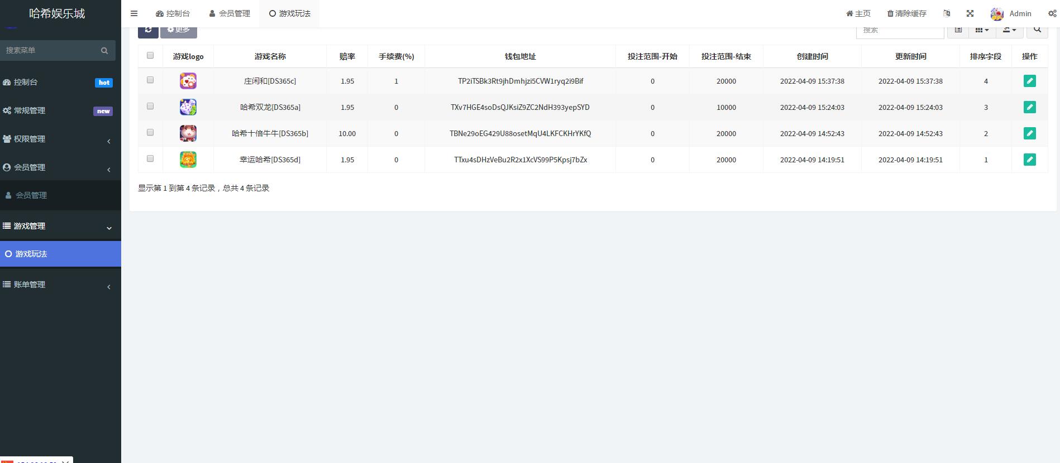The height and width of the screenshot is (463, 1060).
Task: Open the export data dropdown
Action: [x=1009, y=30]
